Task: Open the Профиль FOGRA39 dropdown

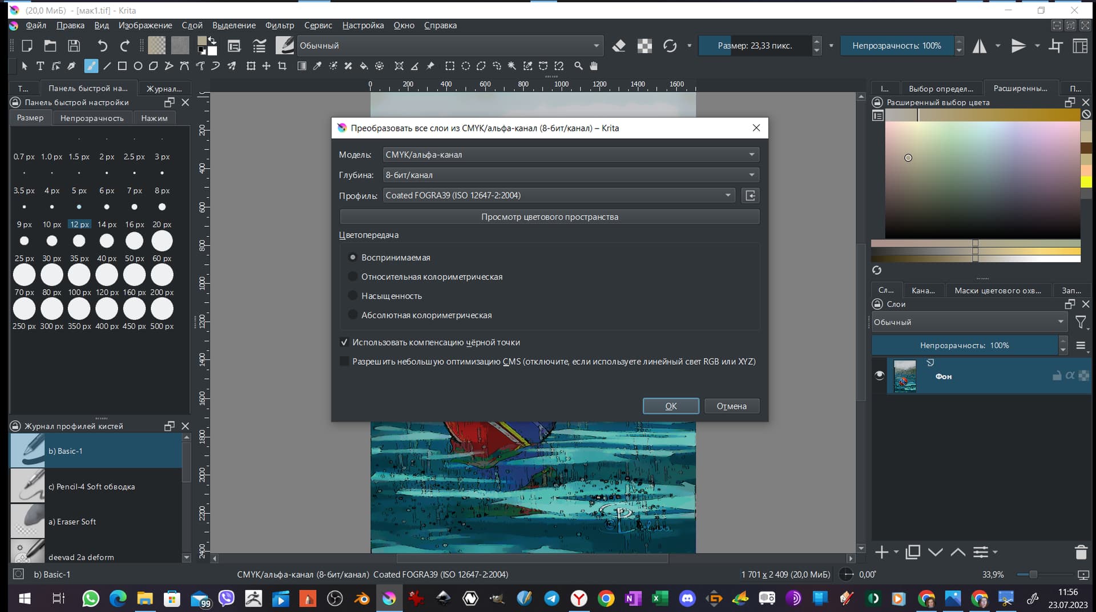Action: (x=559, y=196)
